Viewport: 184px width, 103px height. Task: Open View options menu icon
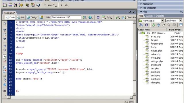point(103,17)
